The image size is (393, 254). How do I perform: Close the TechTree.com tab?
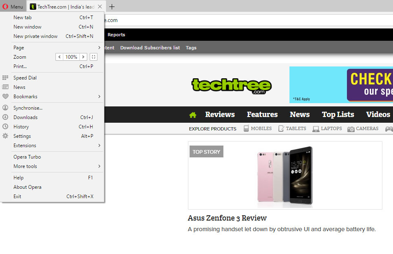coord(100,7)
